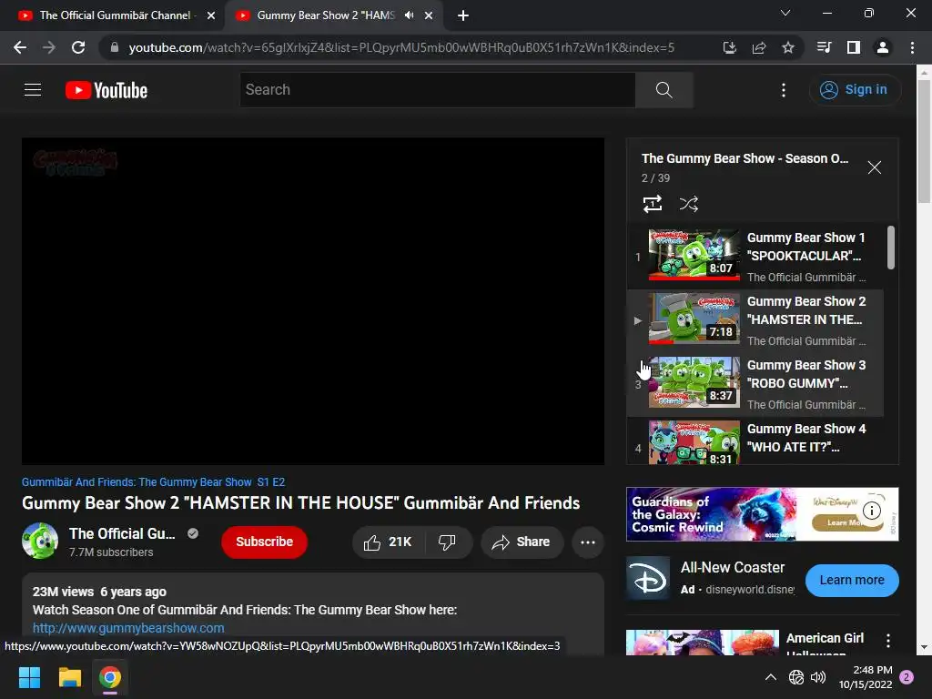Open network globe icon in tray
The image size is (932, 699).
[795, 677]
